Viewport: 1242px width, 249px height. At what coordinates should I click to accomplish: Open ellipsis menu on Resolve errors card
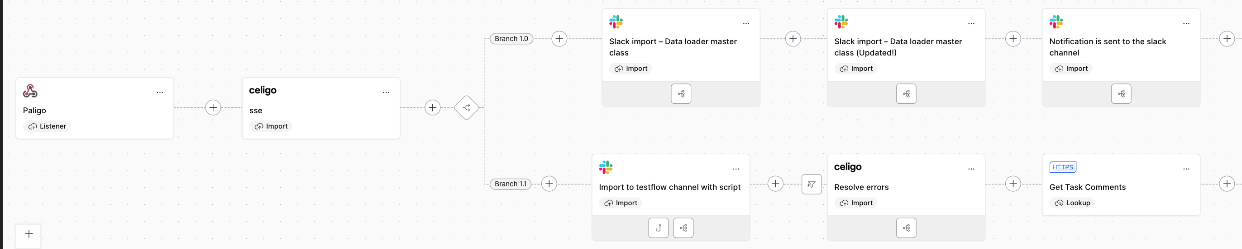coord(971,169)
